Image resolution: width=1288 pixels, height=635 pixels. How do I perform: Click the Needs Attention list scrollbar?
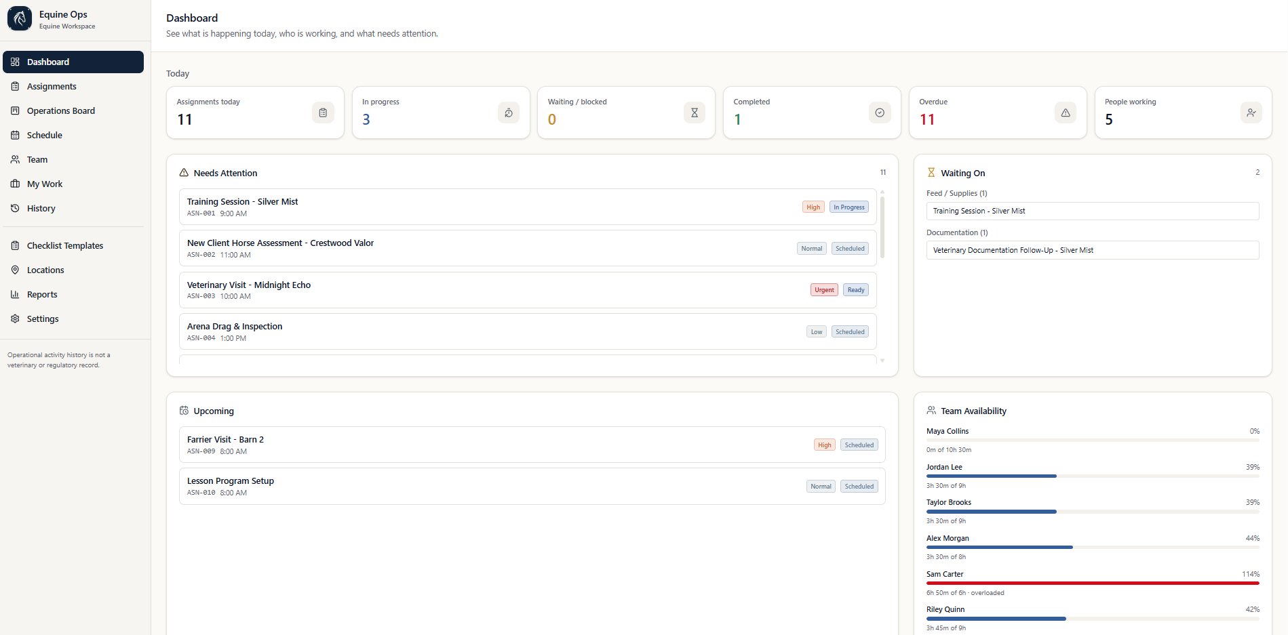pyautogui.click(x=882, y=227)
